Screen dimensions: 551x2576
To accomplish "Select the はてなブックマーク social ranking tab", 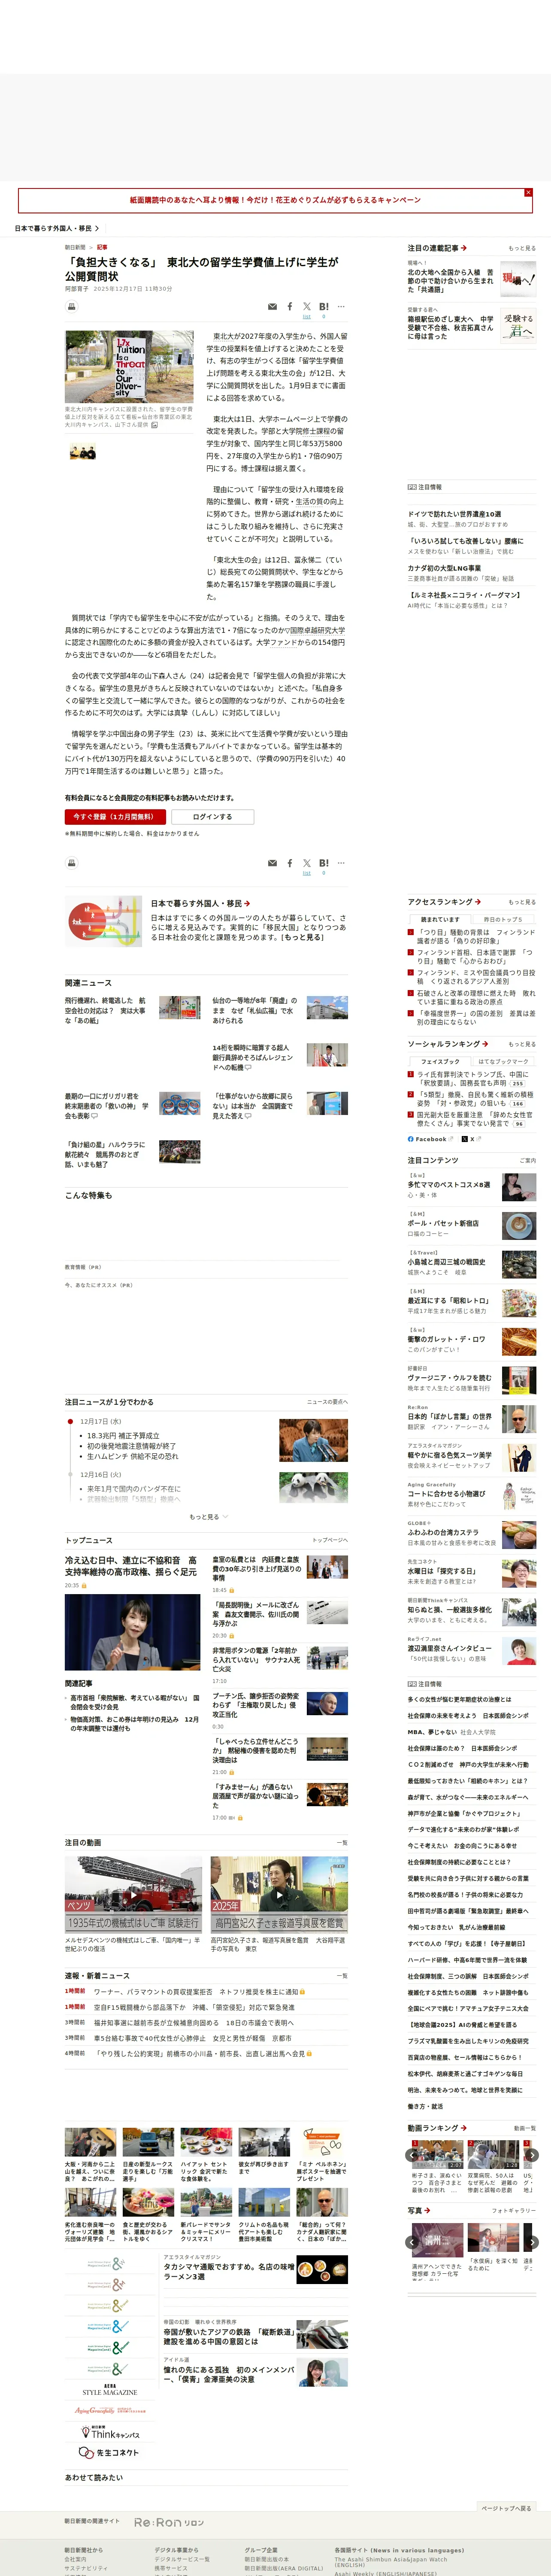I will coord(503,1061).
